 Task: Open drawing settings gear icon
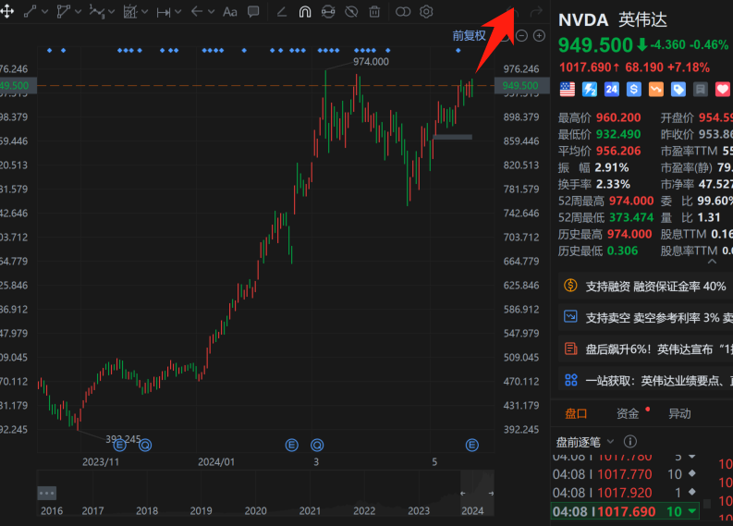point(426,12)
